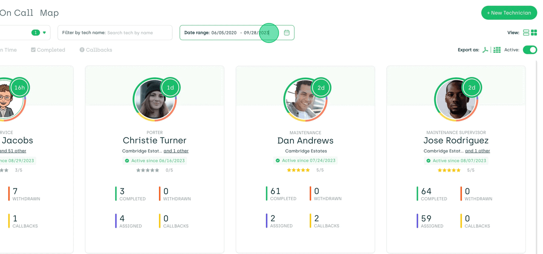This screenshot has height=254, width=543.
Task: Select the Dan Andrews name heading
Action: click(x=305, y=140)
